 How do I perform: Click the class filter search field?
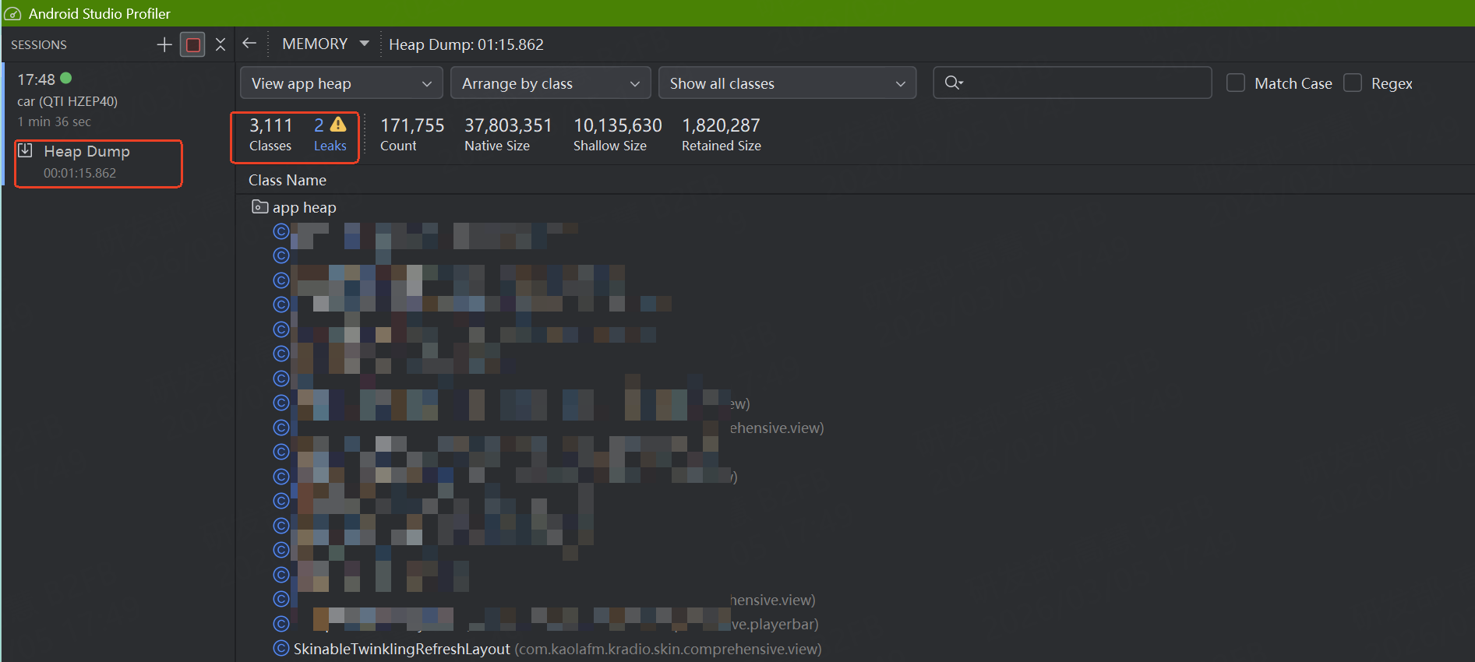[x=1072, y=83]
